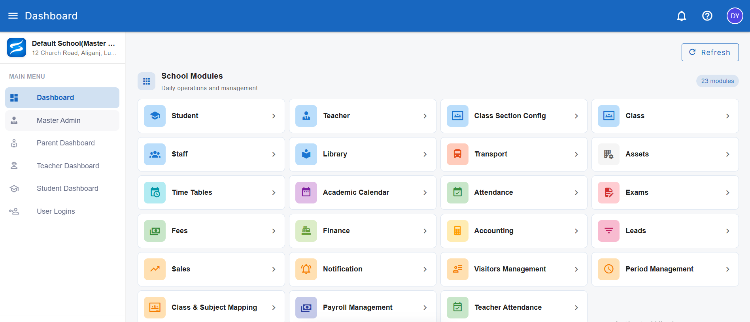Click the Teacher module icon
The width and height of the screenshot is (750, 322).
(x=306, y=116)
